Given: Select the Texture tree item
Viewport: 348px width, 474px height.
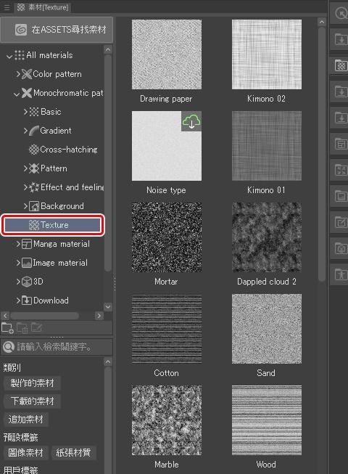Looking at the screenshot, I should (53, 225).
